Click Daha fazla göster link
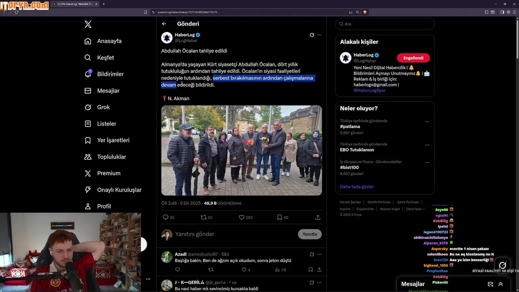Image resolution: width=519 pixels, height=292 pixels. (x=357, y=187)
